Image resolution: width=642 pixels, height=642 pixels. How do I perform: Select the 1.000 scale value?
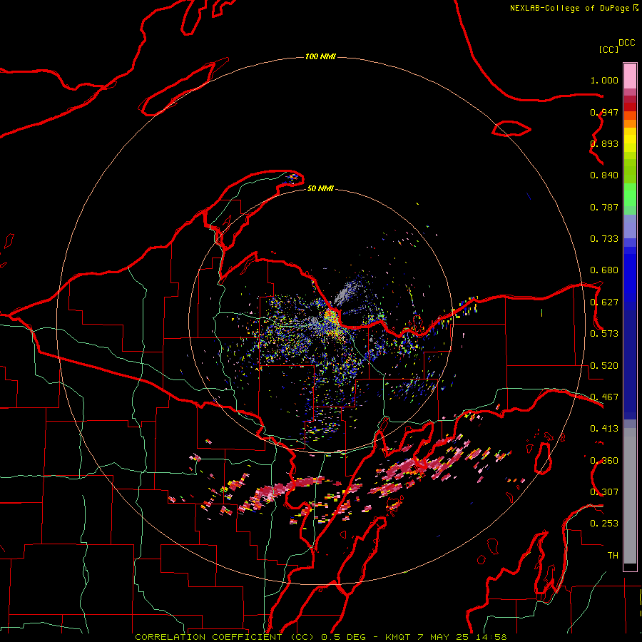click(x=604, y=80)
